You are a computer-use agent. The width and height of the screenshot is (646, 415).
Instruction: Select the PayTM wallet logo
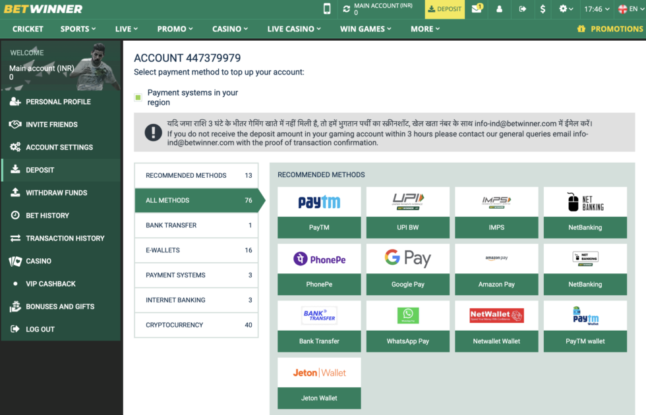click(585, 316)
